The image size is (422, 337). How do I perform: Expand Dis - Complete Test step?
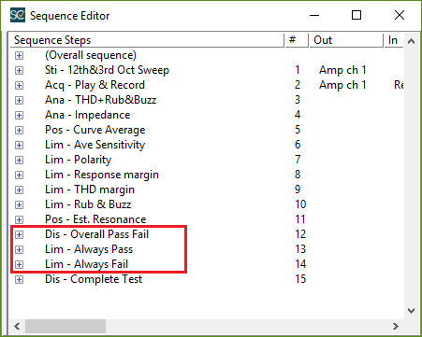(x=19, y=279)
